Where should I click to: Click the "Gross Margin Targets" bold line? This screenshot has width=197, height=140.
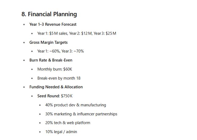coord(48,42)
